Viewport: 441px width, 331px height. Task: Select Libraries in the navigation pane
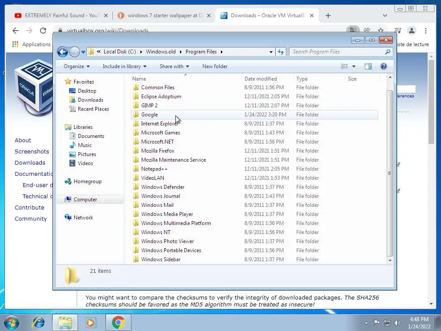coord(83,127)
